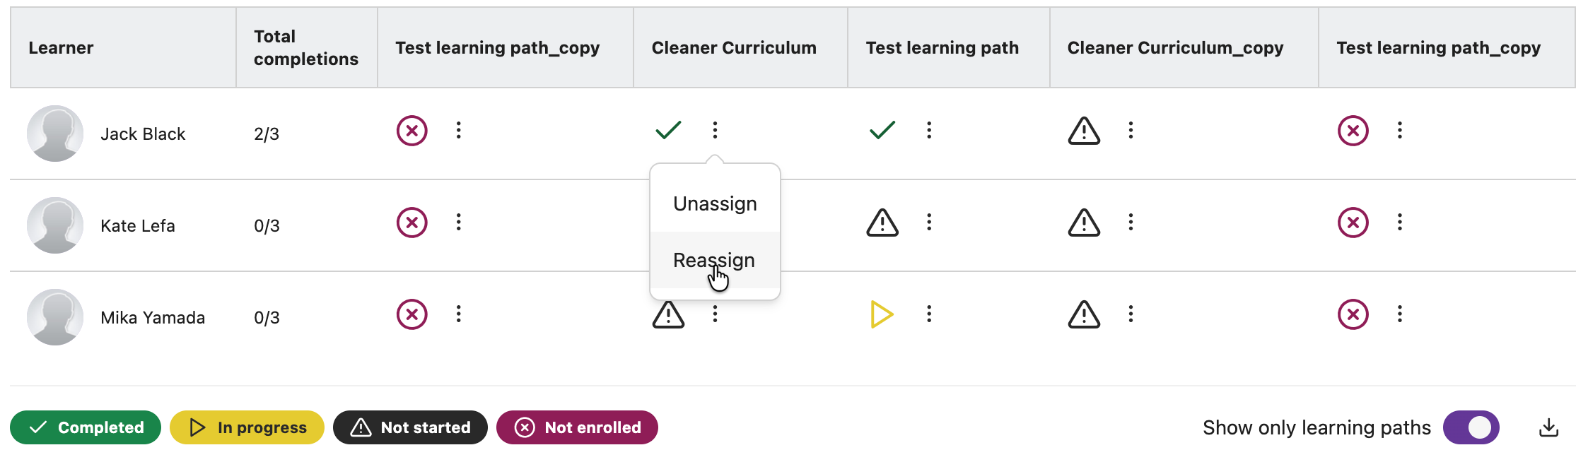Image resolution: width=1588 pixels, height=462 pixels.
Task: Click Jack Black's completed checkmark under Test learning path
Action: click(x=882, y=130)
